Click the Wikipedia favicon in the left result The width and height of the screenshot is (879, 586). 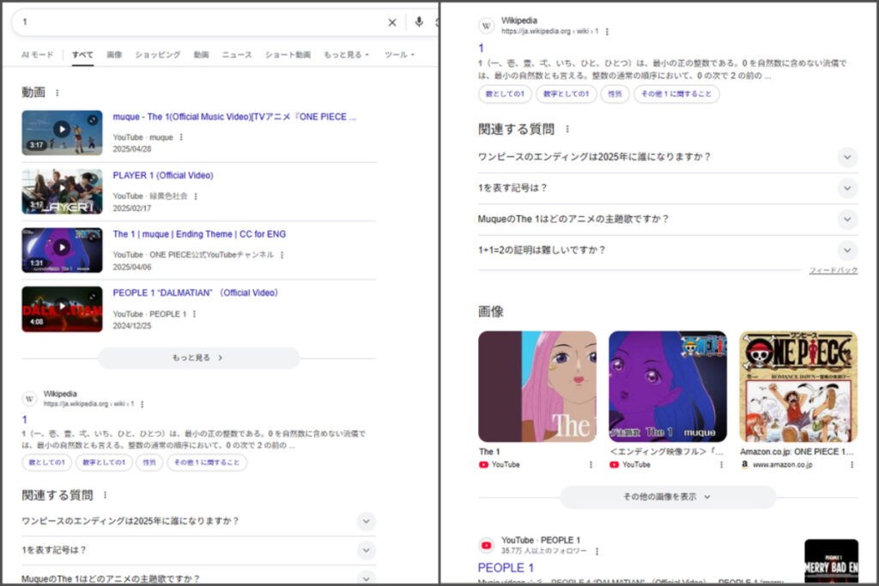[x=29, y=399]
